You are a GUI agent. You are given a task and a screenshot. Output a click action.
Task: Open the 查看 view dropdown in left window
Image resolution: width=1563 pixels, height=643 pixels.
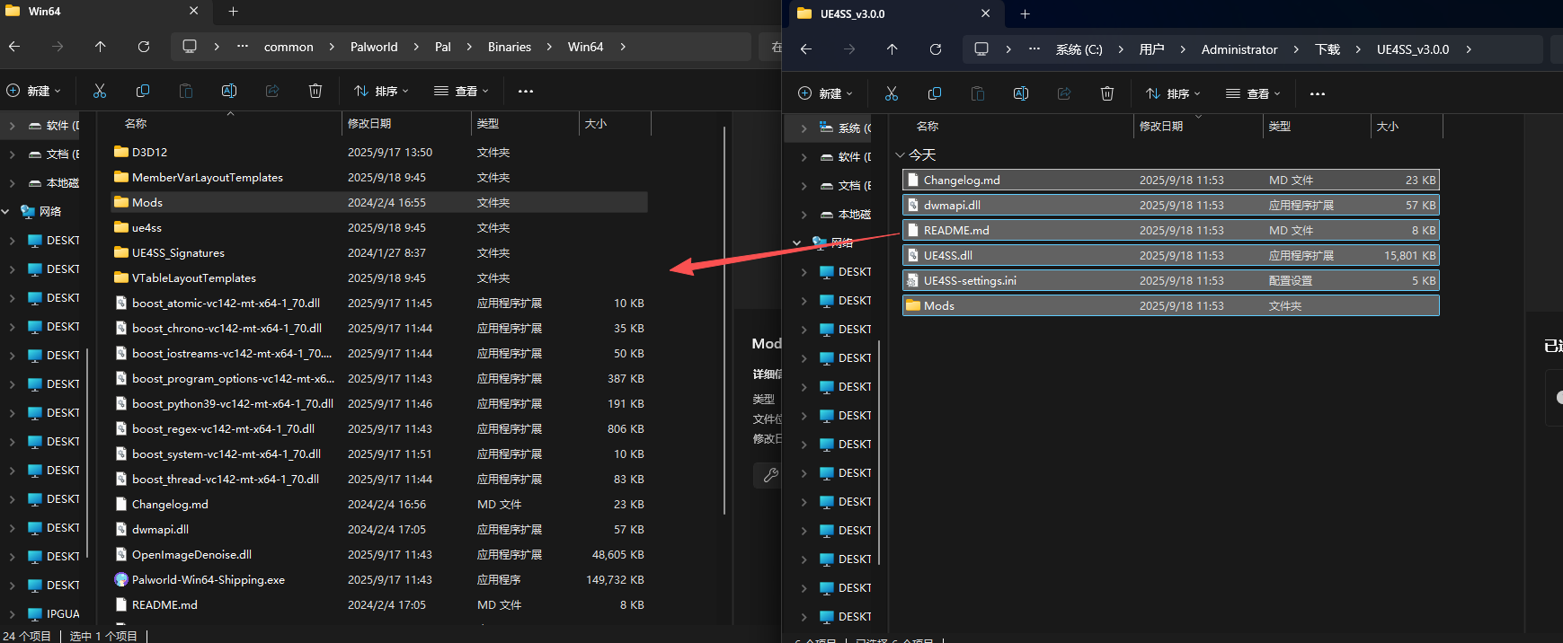(x=461, y=91)
